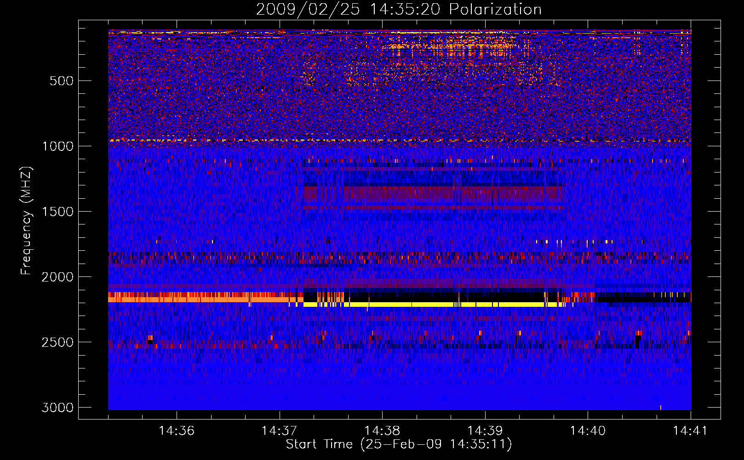The height and width of the screenshot is (460, 744).
Task: Click the bright yellow band in the spectrogram
Action: point(435,305)
